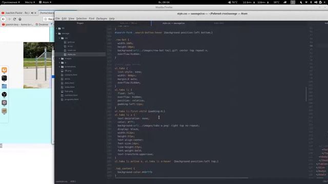Screen dimensions: 328x184
Task: Click cursor position in Atom status bar
Action: point(73,181)
